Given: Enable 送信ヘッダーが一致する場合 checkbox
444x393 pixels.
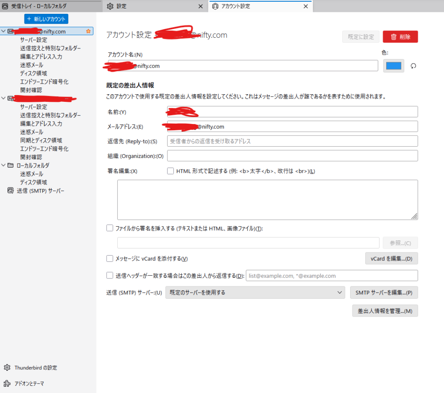Looking at the screenshot, I should coord(110,276).
